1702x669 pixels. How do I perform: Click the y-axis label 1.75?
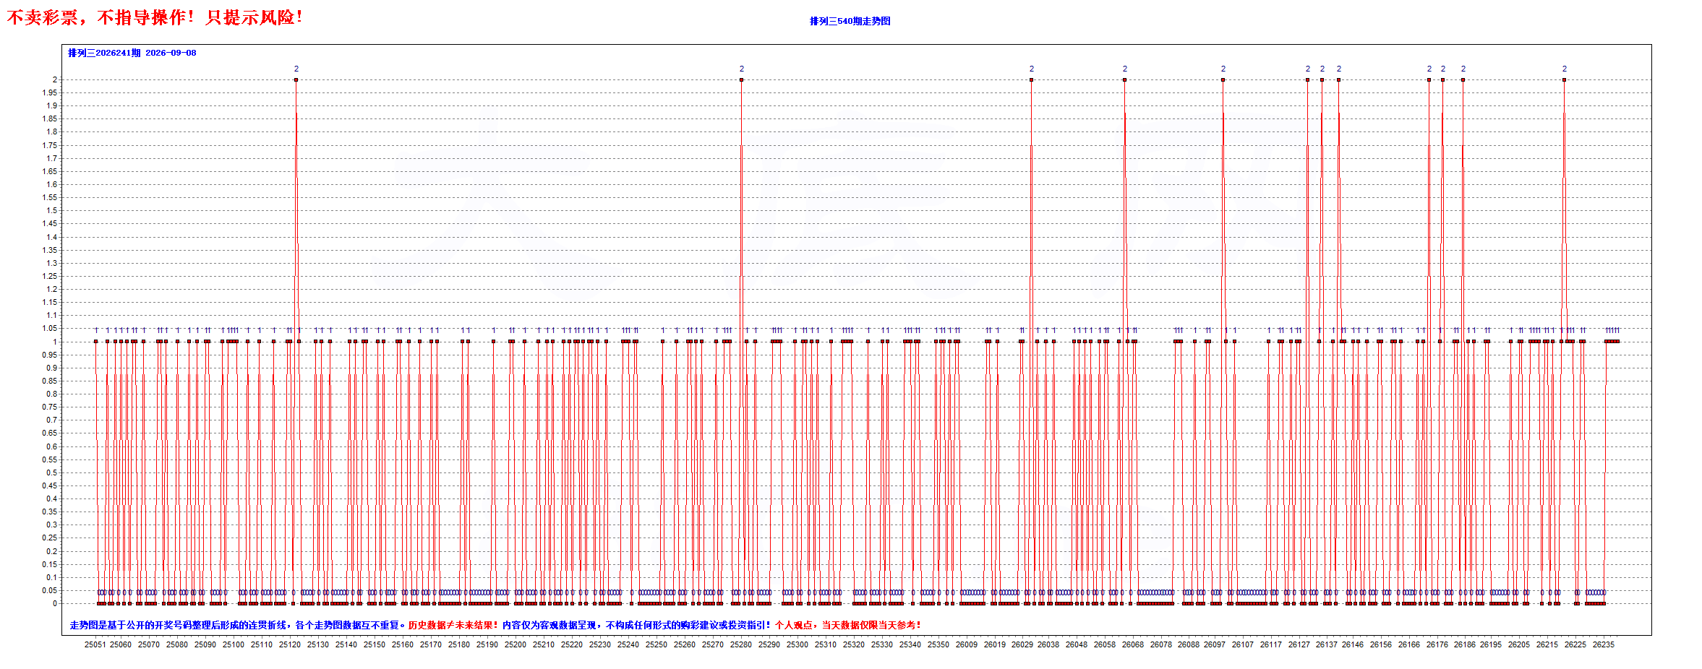pos(49,145)
